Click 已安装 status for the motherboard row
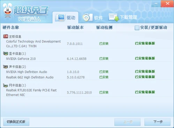This screenshot has height=128, width=174. coord(104,44)
